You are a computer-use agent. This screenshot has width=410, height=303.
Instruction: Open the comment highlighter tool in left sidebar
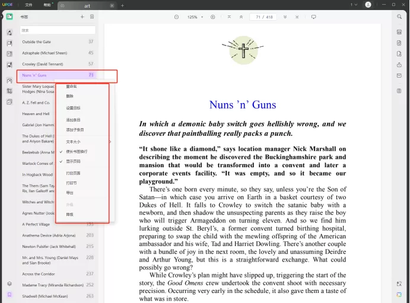[x=9, y=33]
